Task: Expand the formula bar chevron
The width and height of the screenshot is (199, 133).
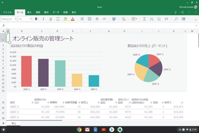Action: pyautogui.click(x=196, y=25)
